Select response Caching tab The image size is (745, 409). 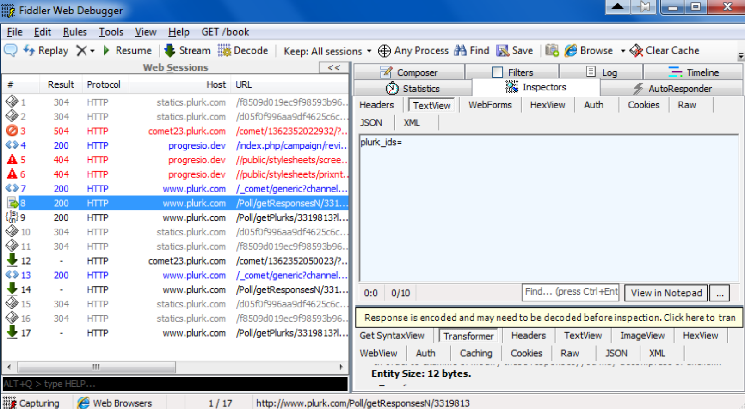click(x=475, y=353)
